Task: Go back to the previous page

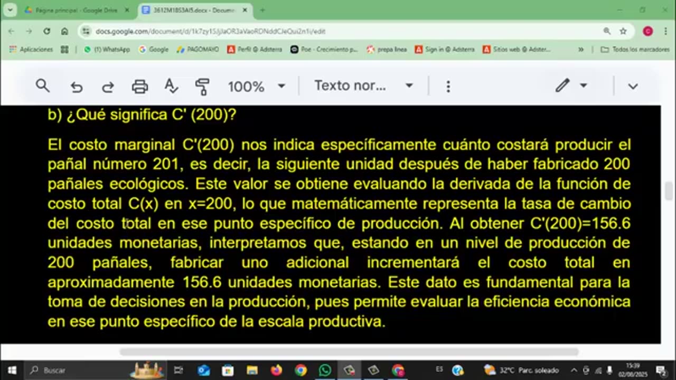Action: coord(12,31)
